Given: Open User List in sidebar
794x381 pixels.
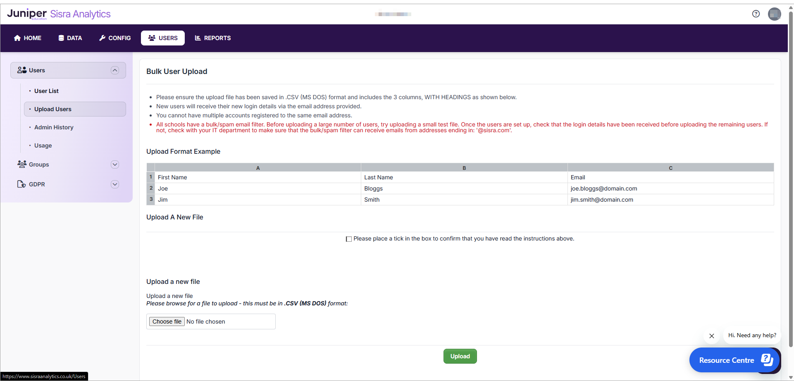Looking at the screenshot, I should click(x=46, y=91).
